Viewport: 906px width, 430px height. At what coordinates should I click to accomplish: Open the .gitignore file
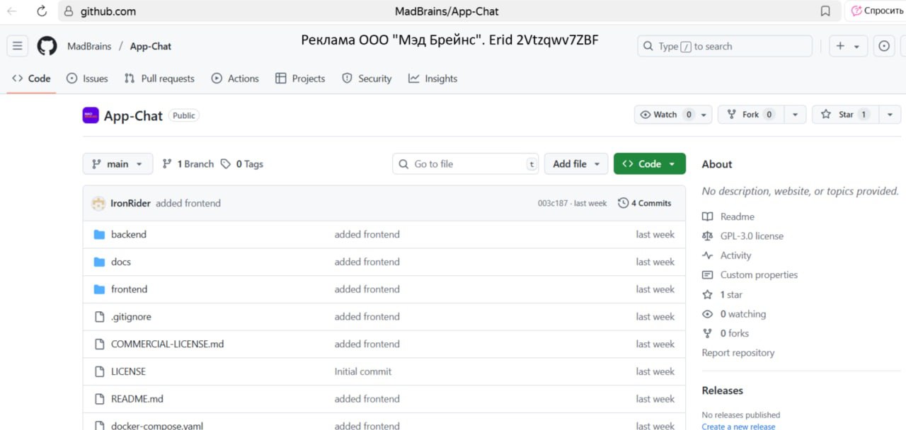131,317
